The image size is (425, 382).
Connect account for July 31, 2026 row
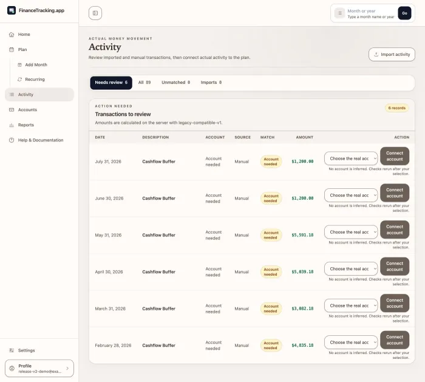(x=395, y=156)
